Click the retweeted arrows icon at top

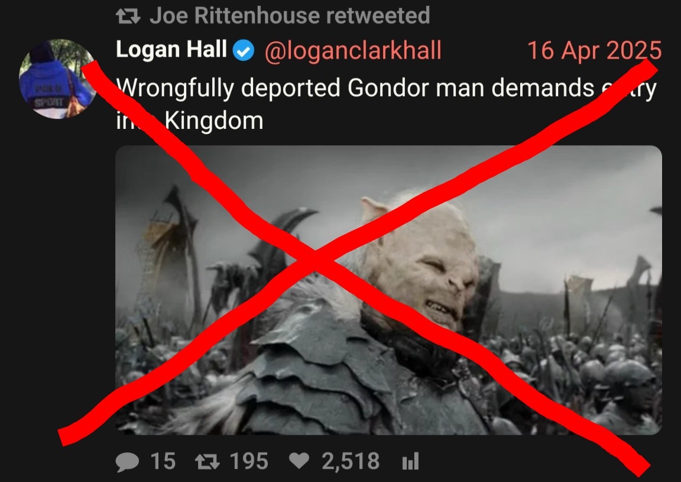pyautogui.click(x=128, y=16)
